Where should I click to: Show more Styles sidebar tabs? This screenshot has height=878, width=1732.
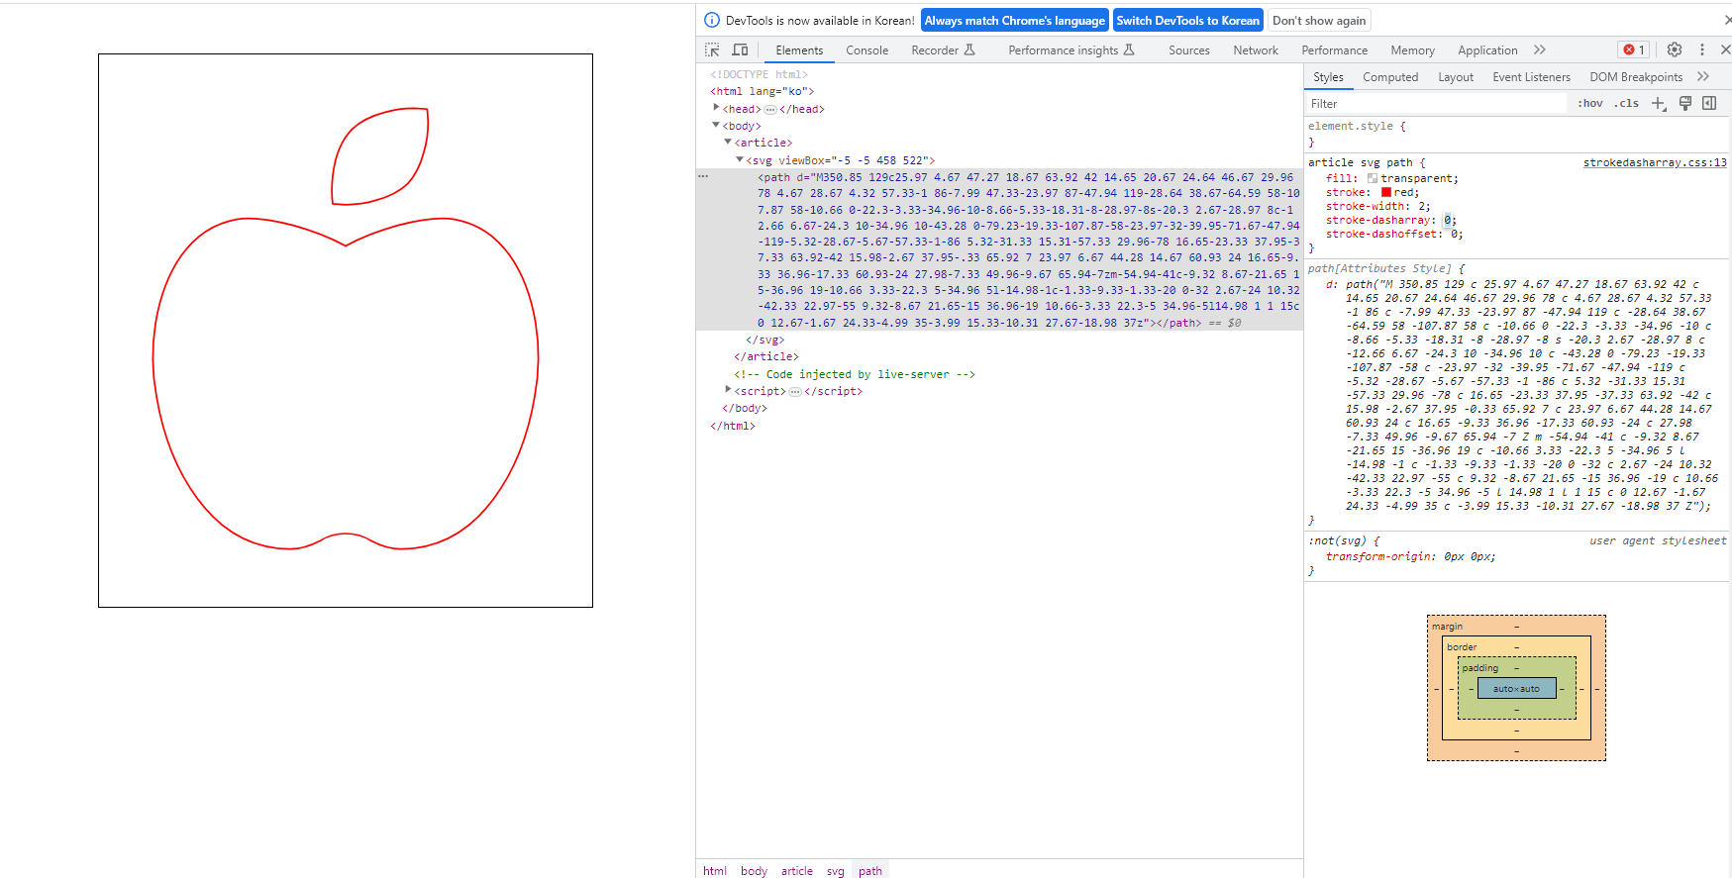pos(1702,76)
